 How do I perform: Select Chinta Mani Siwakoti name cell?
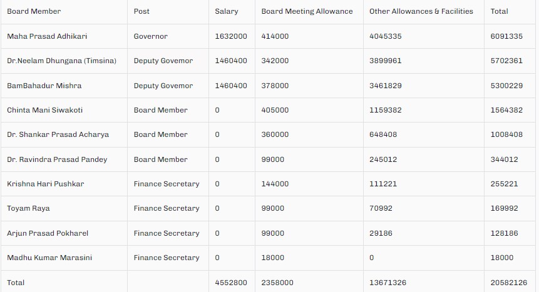pos(44,110)
